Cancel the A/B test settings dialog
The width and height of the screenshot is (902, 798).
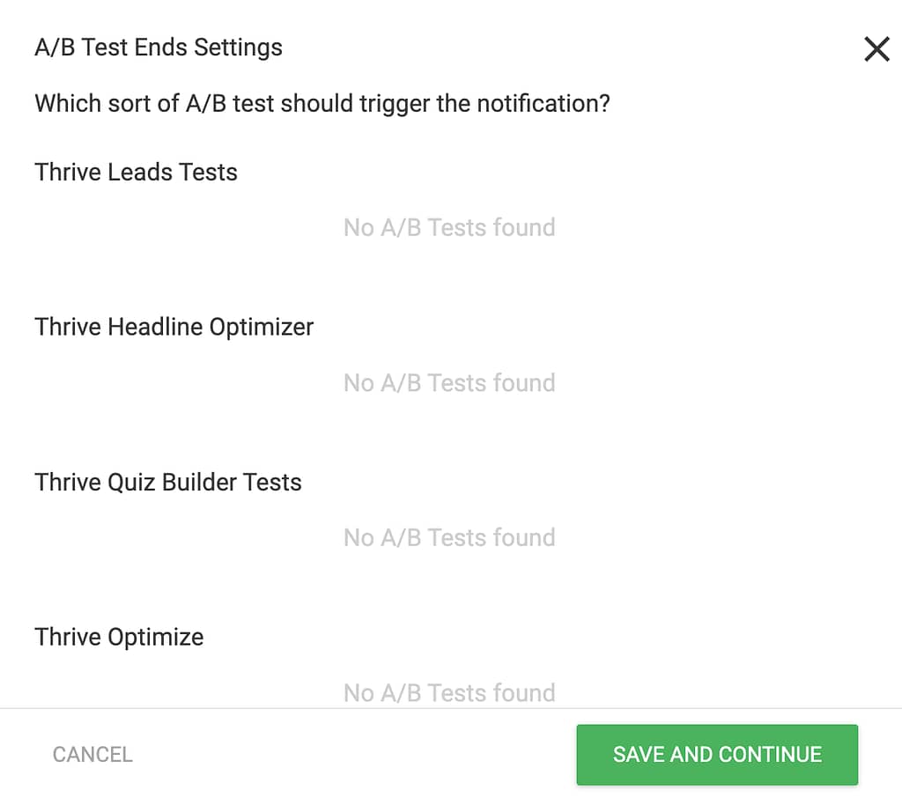click(92, 754)
